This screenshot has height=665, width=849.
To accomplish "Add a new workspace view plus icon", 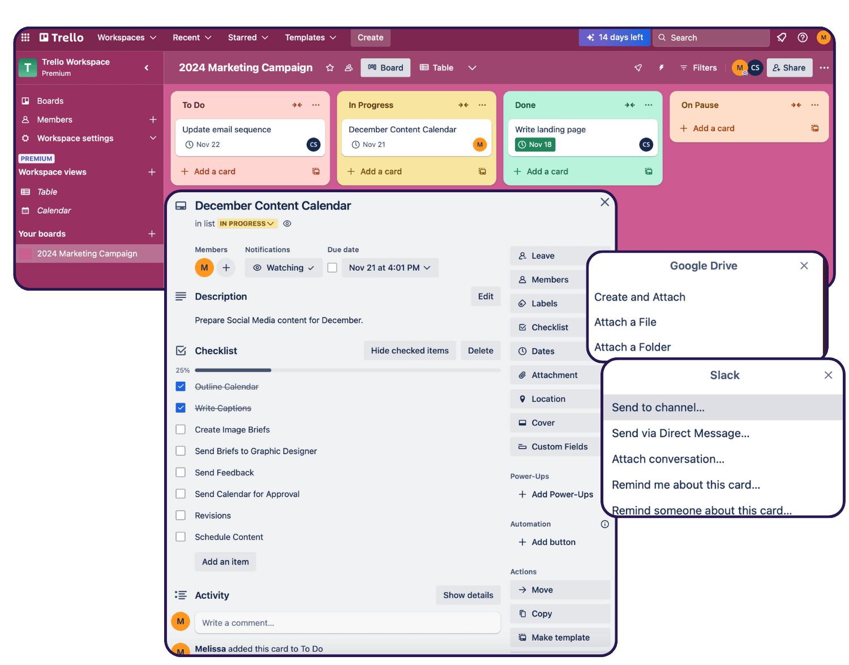I will pyautogui.click(x=152, y=172).
